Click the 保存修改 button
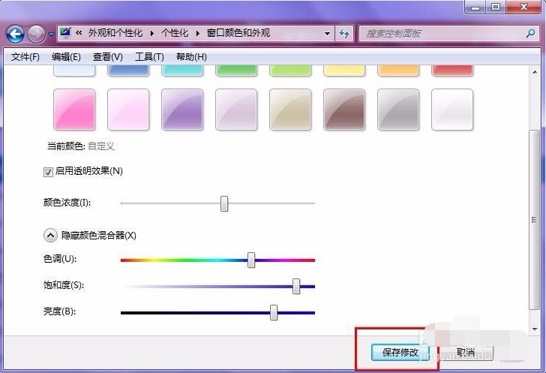This screenshot has height=373, width=546. [400, 353]
